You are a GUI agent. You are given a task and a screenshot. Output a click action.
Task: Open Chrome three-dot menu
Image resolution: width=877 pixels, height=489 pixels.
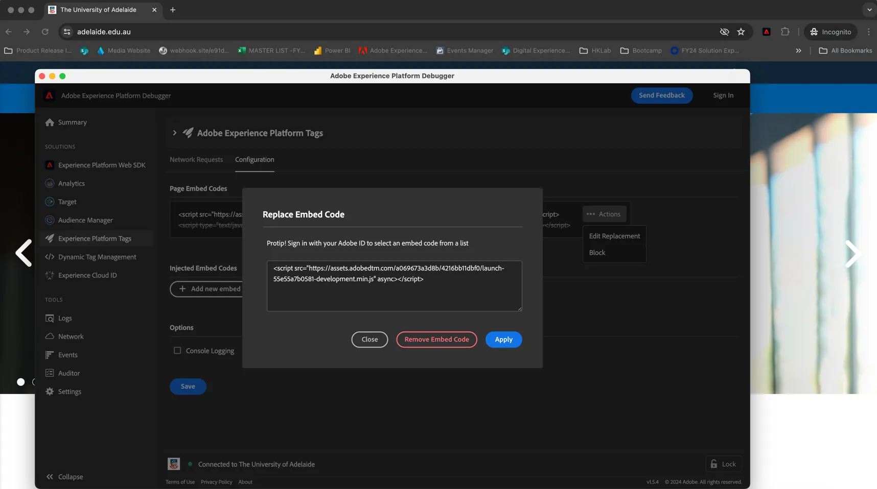click(868, 32)
